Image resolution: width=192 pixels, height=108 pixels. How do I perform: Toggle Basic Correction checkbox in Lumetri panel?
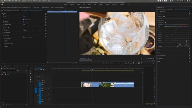click(189, 14)
